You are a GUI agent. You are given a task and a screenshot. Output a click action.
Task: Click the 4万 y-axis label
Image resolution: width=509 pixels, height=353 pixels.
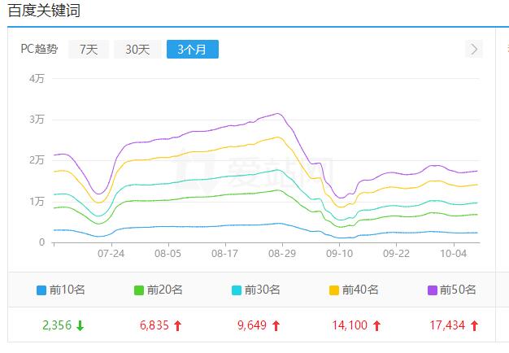pyautogui.click(x=37, y=79)
